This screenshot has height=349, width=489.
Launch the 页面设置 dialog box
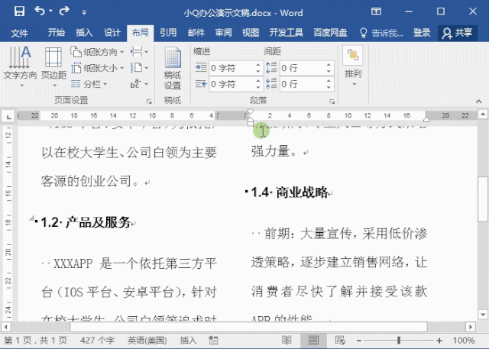[149, 102]
